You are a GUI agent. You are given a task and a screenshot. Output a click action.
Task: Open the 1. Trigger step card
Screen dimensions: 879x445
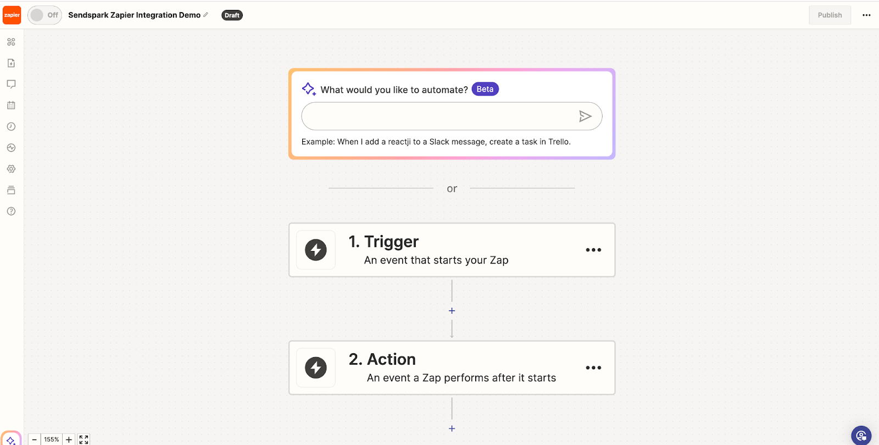click(452, 250)
